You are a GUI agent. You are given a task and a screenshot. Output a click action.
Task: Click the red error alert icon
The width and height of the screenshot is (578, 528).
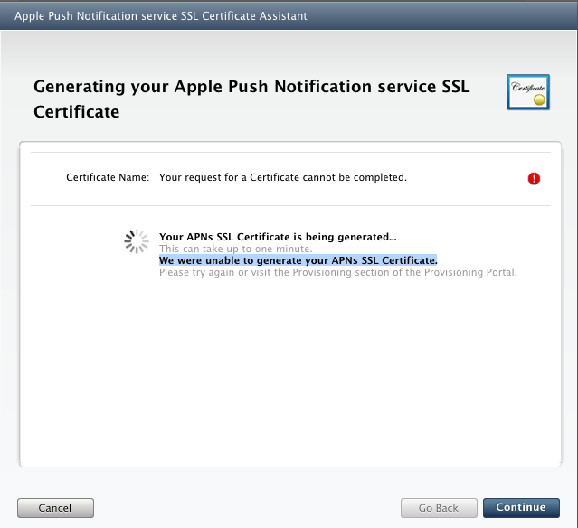click(534, 179)
